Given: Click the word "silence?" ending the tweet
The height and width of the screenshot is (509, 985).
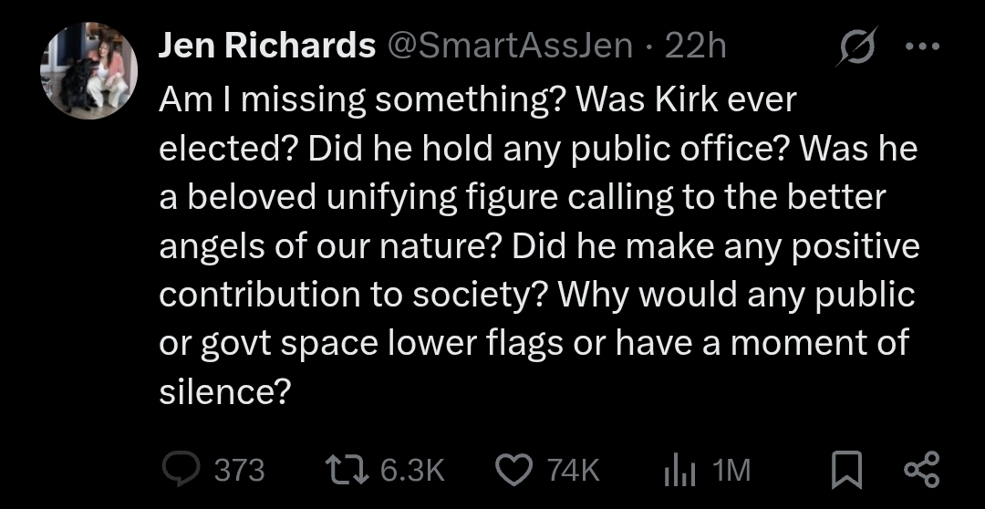Looking at the screenshot, I should [x=225, y=392].
